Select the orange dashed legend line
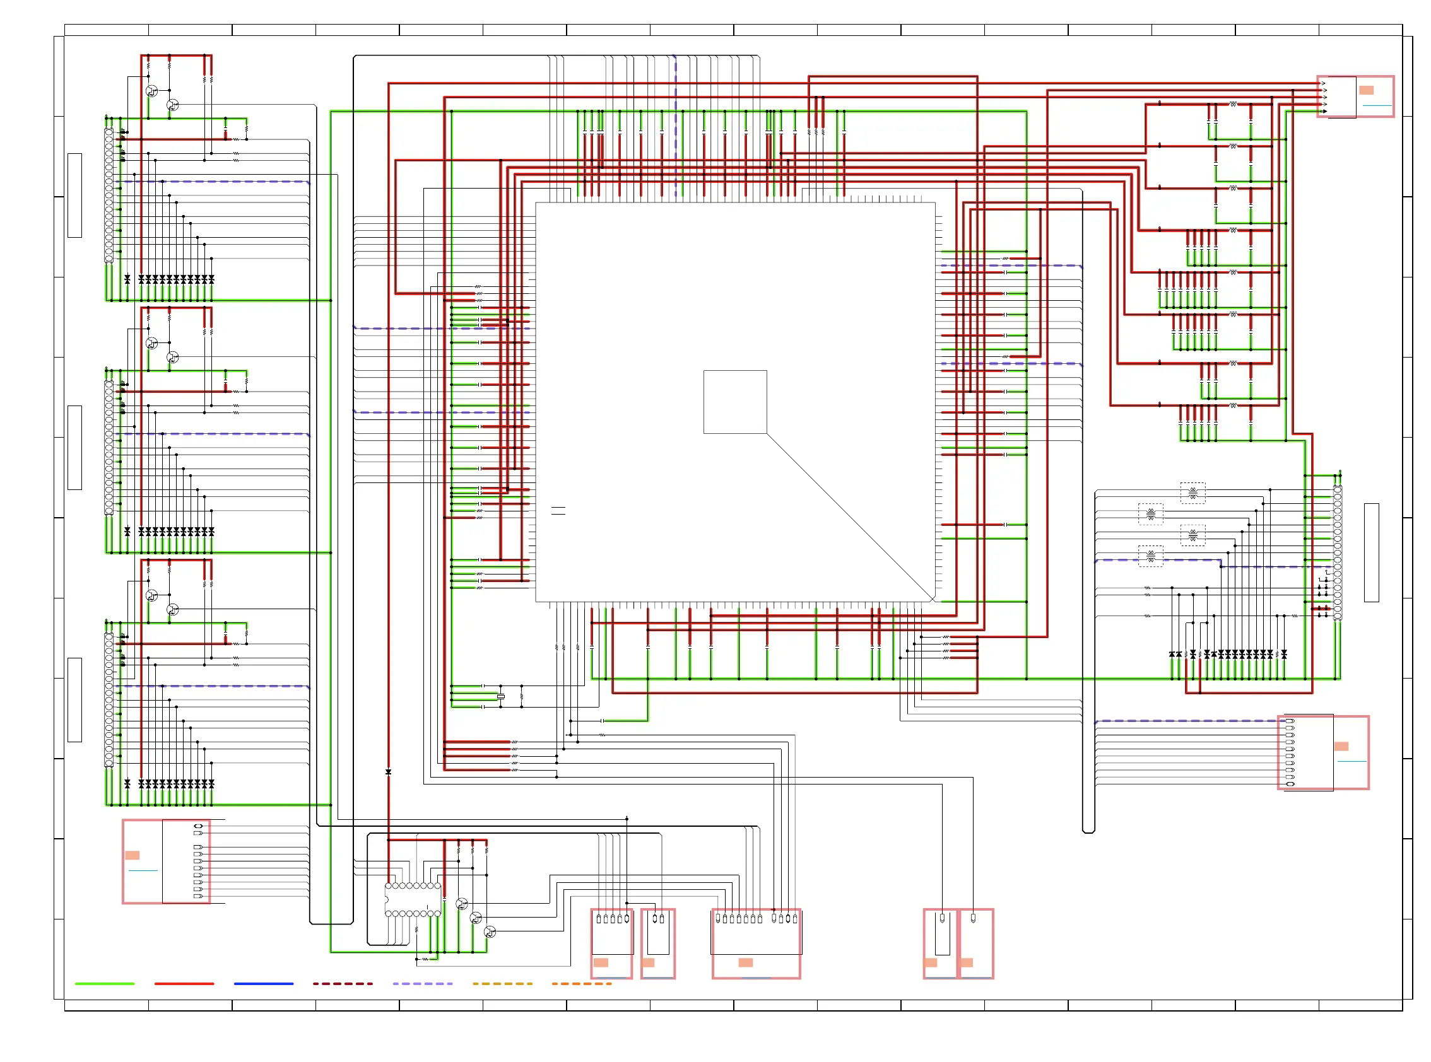 [x=581, y=984]
